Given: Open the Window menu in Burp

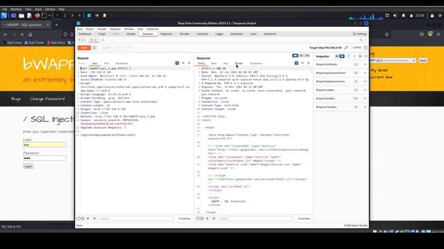Looking at the screenshot, I should (129, 29).
